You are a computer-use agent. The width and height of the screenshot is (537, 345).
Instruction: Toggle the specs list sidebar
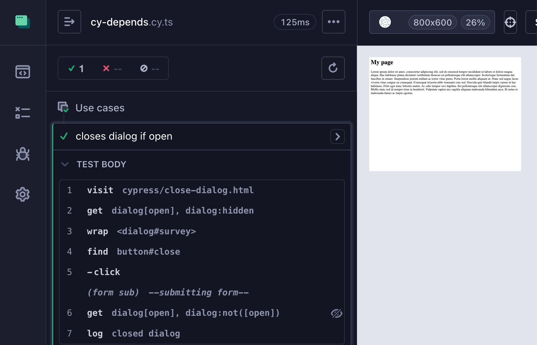coord(69,22)
